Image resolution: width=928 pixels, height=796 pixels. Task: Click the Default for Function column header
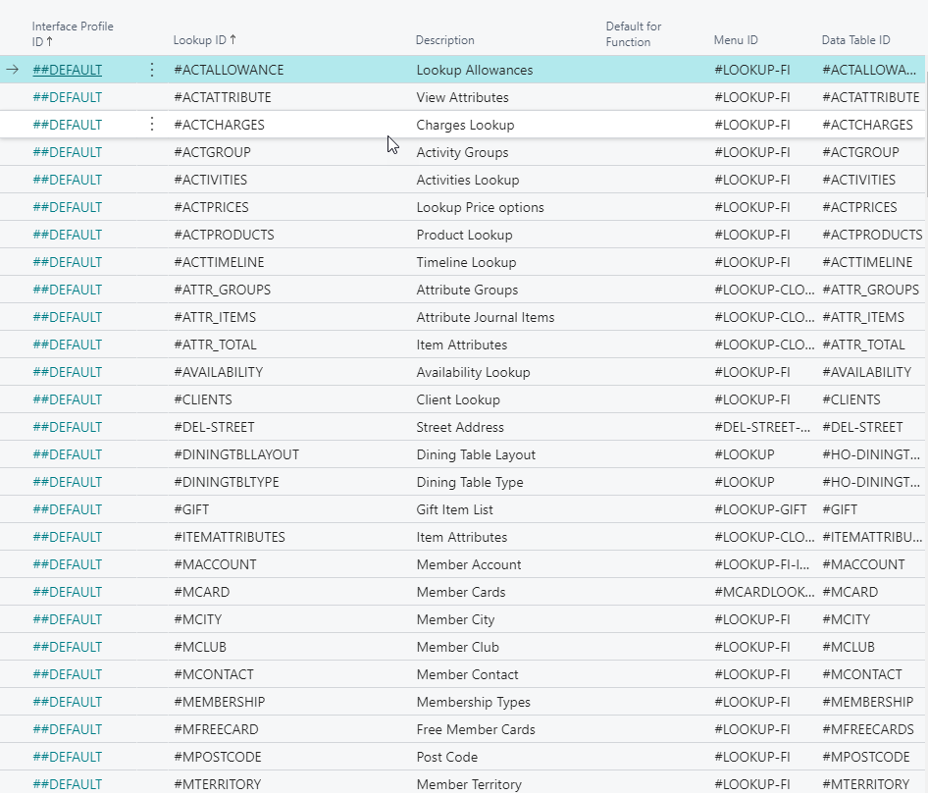coord(634,33)
